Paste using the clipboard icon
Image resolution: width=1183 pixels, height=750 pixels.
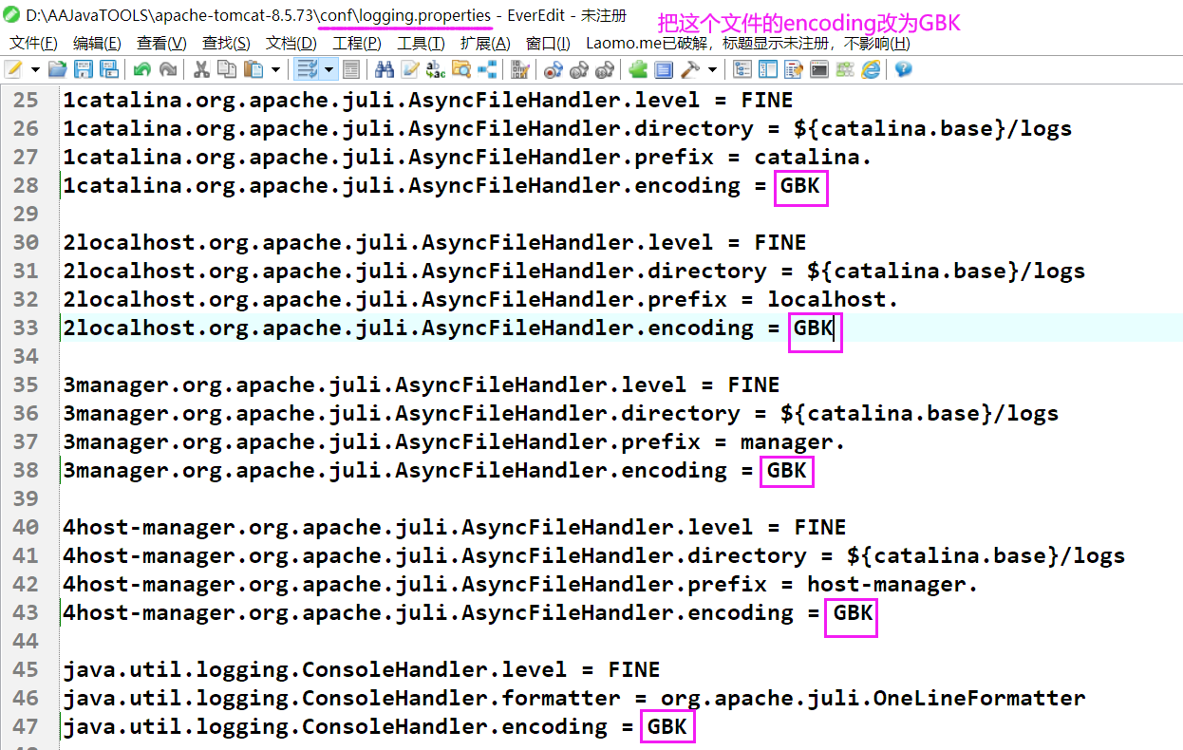[253, 69]
